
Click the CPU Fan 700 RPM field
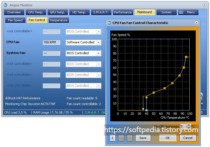pos(51,43)
